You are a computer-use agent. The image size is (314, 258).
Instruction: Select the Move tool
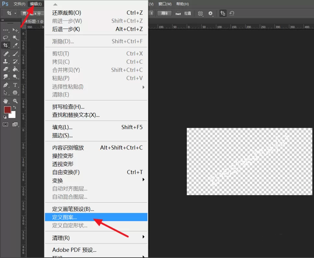coord(15,30)
